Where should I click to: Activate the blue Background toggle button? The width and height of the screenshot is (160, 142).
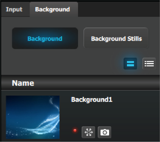click(45, 38)
